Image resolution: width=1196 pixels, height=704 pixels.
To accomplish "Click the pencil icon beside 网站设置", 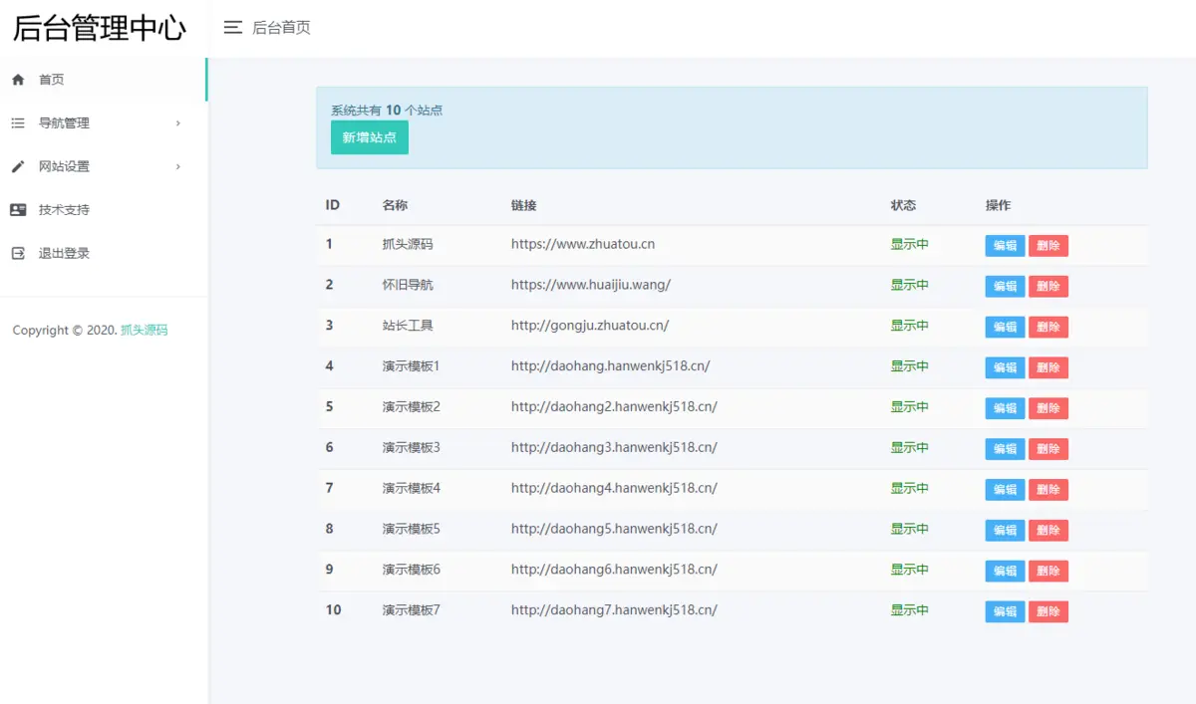I will [x=18, y=167].
